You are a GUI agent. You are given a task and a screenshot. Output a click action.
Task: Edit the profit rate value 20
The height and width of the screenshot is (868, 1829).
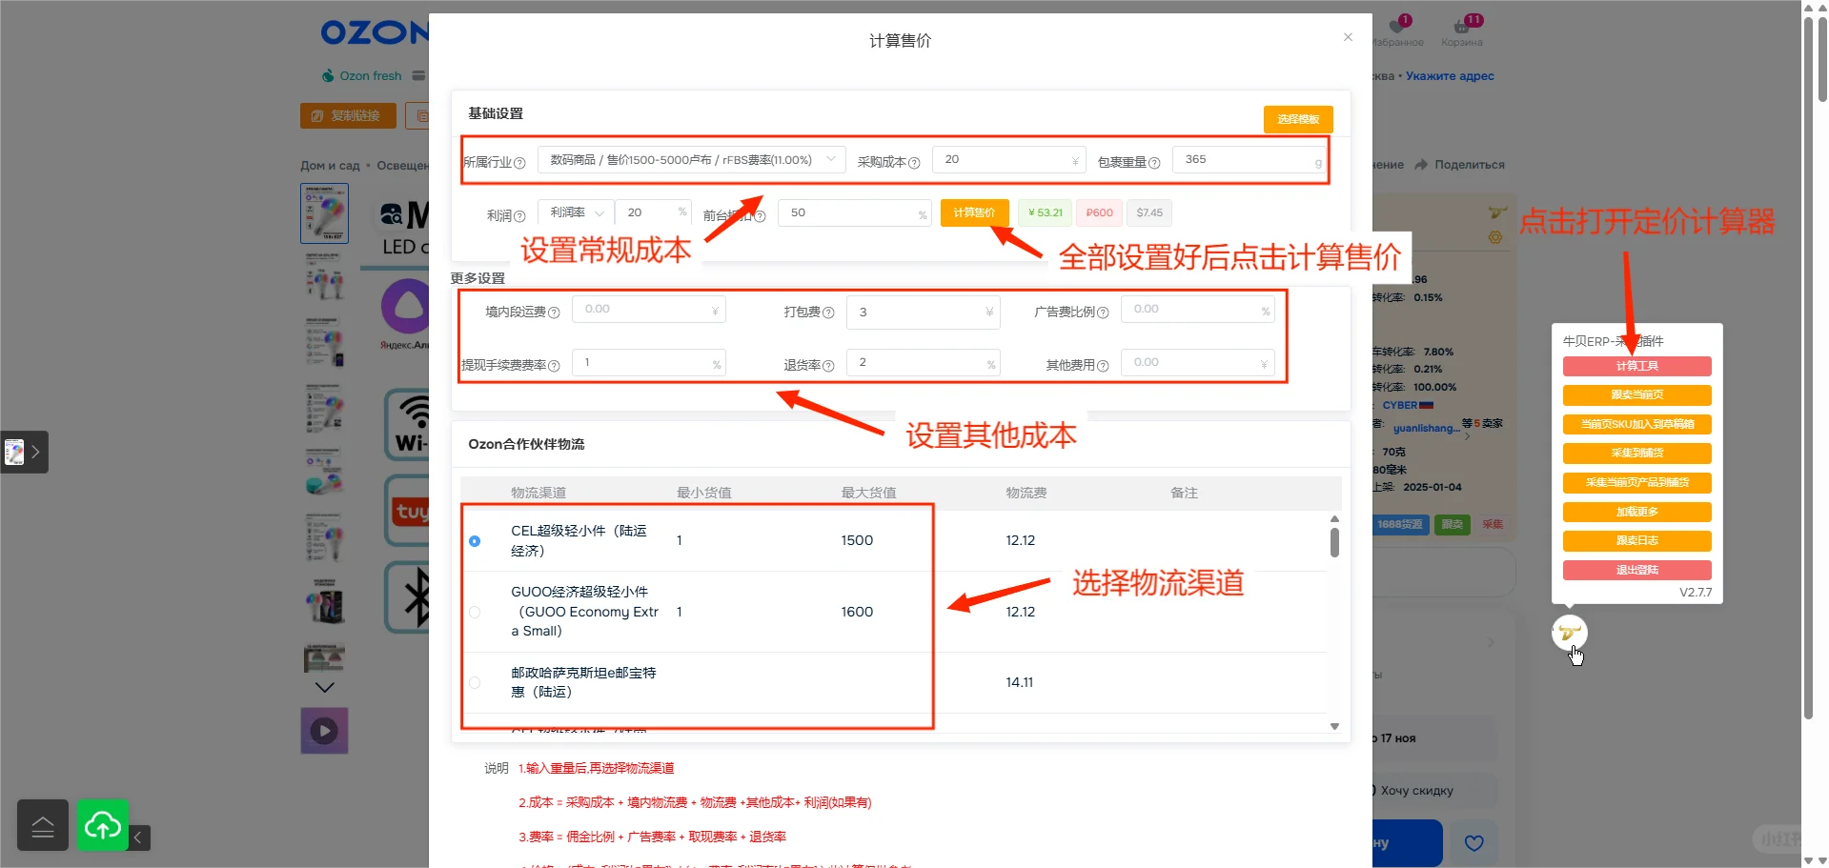[654, 212]
